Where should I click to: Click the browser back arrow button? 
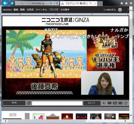5,3
